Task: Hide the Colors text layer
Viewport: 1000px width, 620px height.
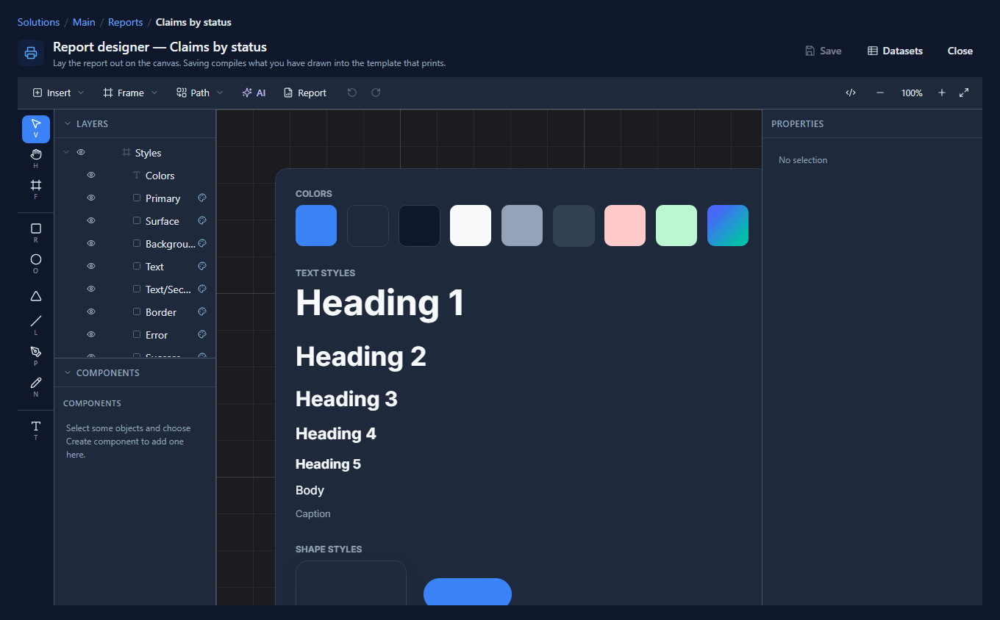Action: [91, 176]
